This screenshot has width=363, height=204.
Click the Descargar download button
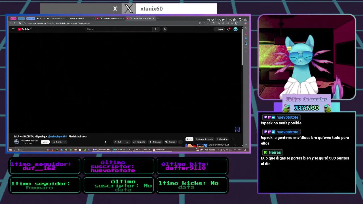(x=155, y=142)
